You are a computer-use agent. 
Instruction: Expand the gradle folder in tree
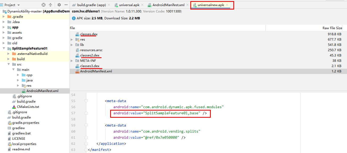click(x=4, y=38)
